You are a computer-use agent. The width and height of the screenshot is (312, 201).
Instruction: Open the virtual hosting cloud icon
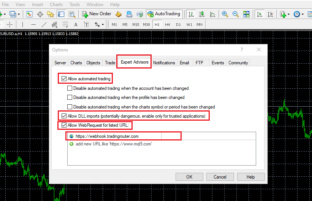tap(129, 14)
